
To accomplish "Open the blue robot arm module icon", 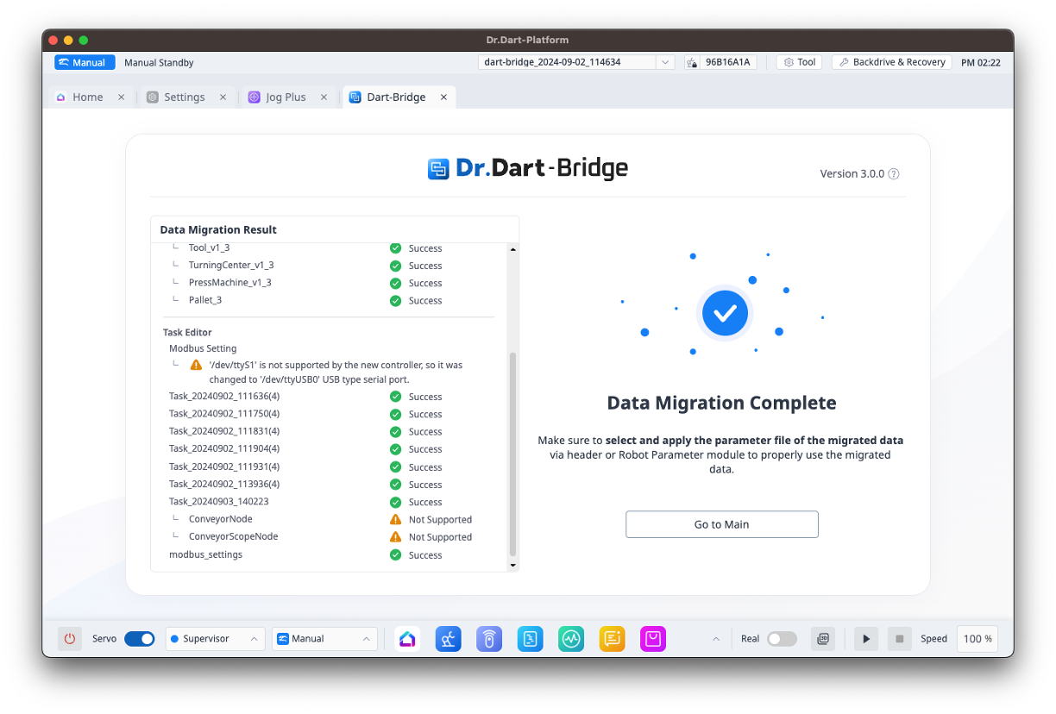I will tap(448, 639).
